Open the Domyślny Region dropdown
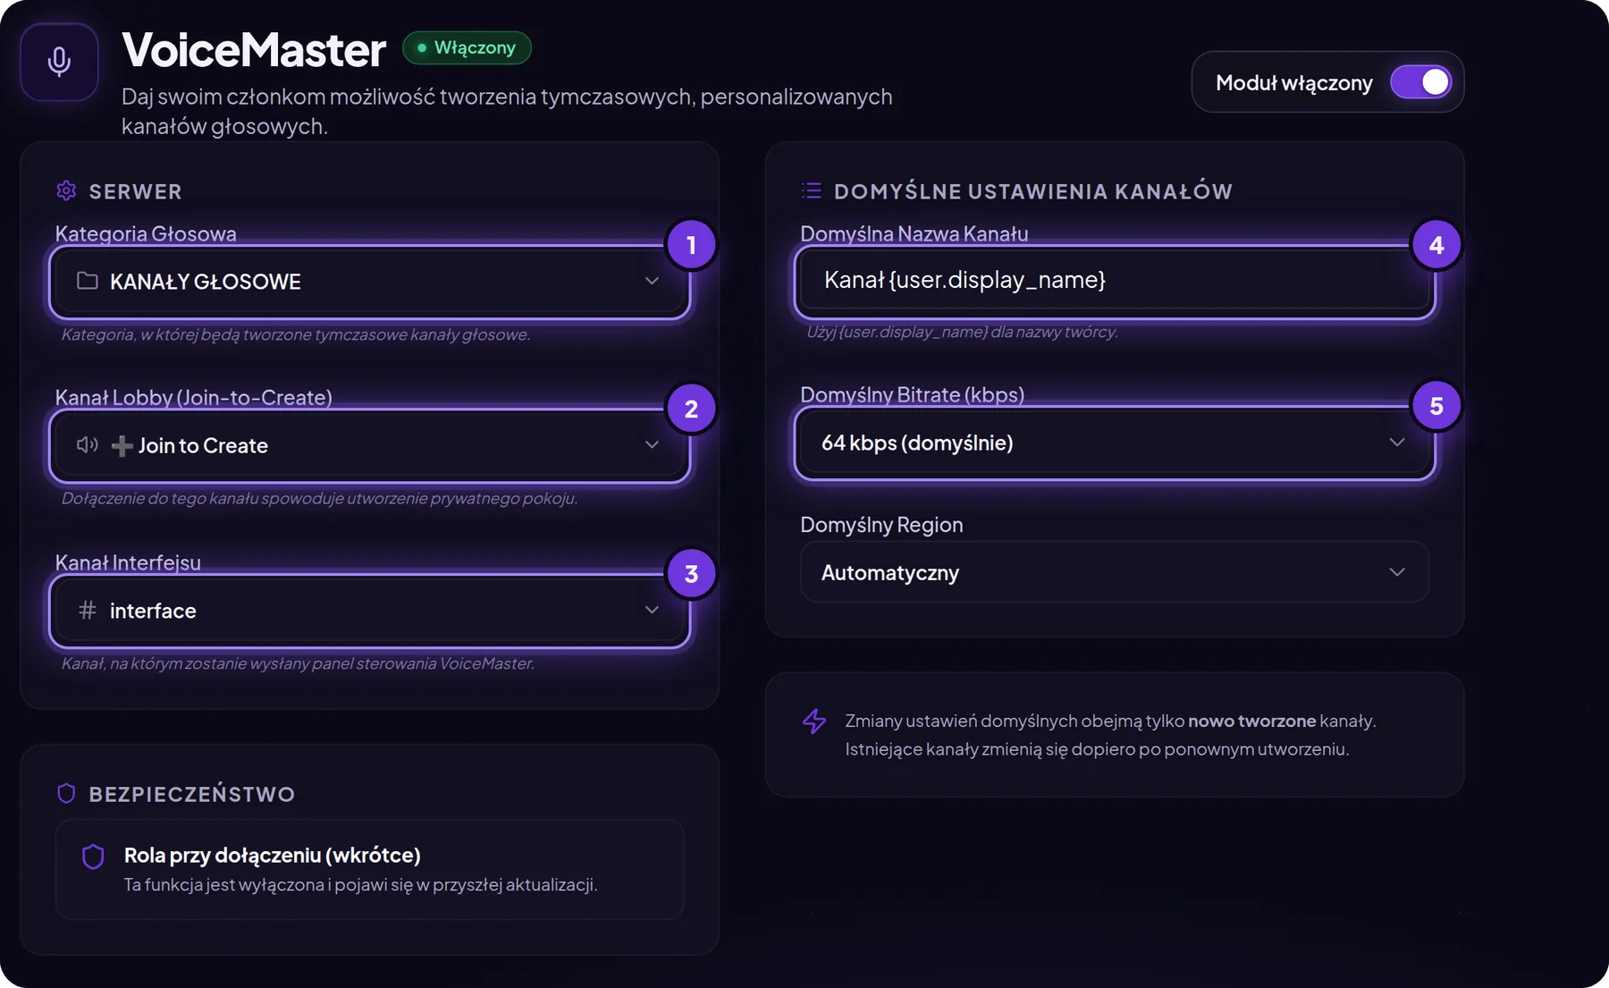 tap(1114, 572)
